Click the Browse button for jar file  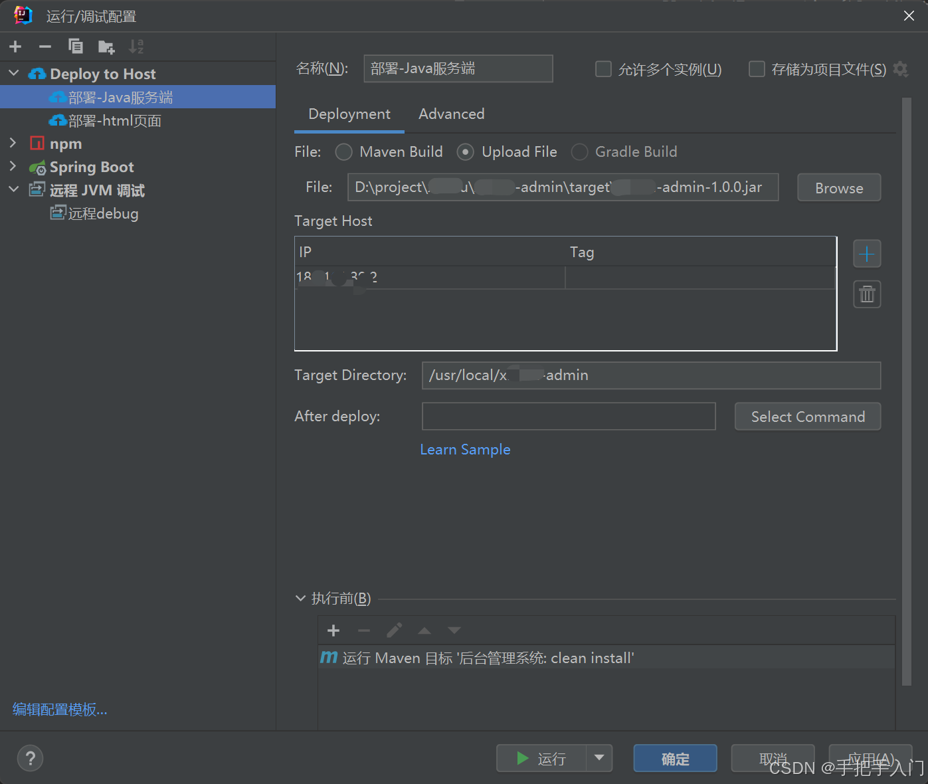pos(838,187)
